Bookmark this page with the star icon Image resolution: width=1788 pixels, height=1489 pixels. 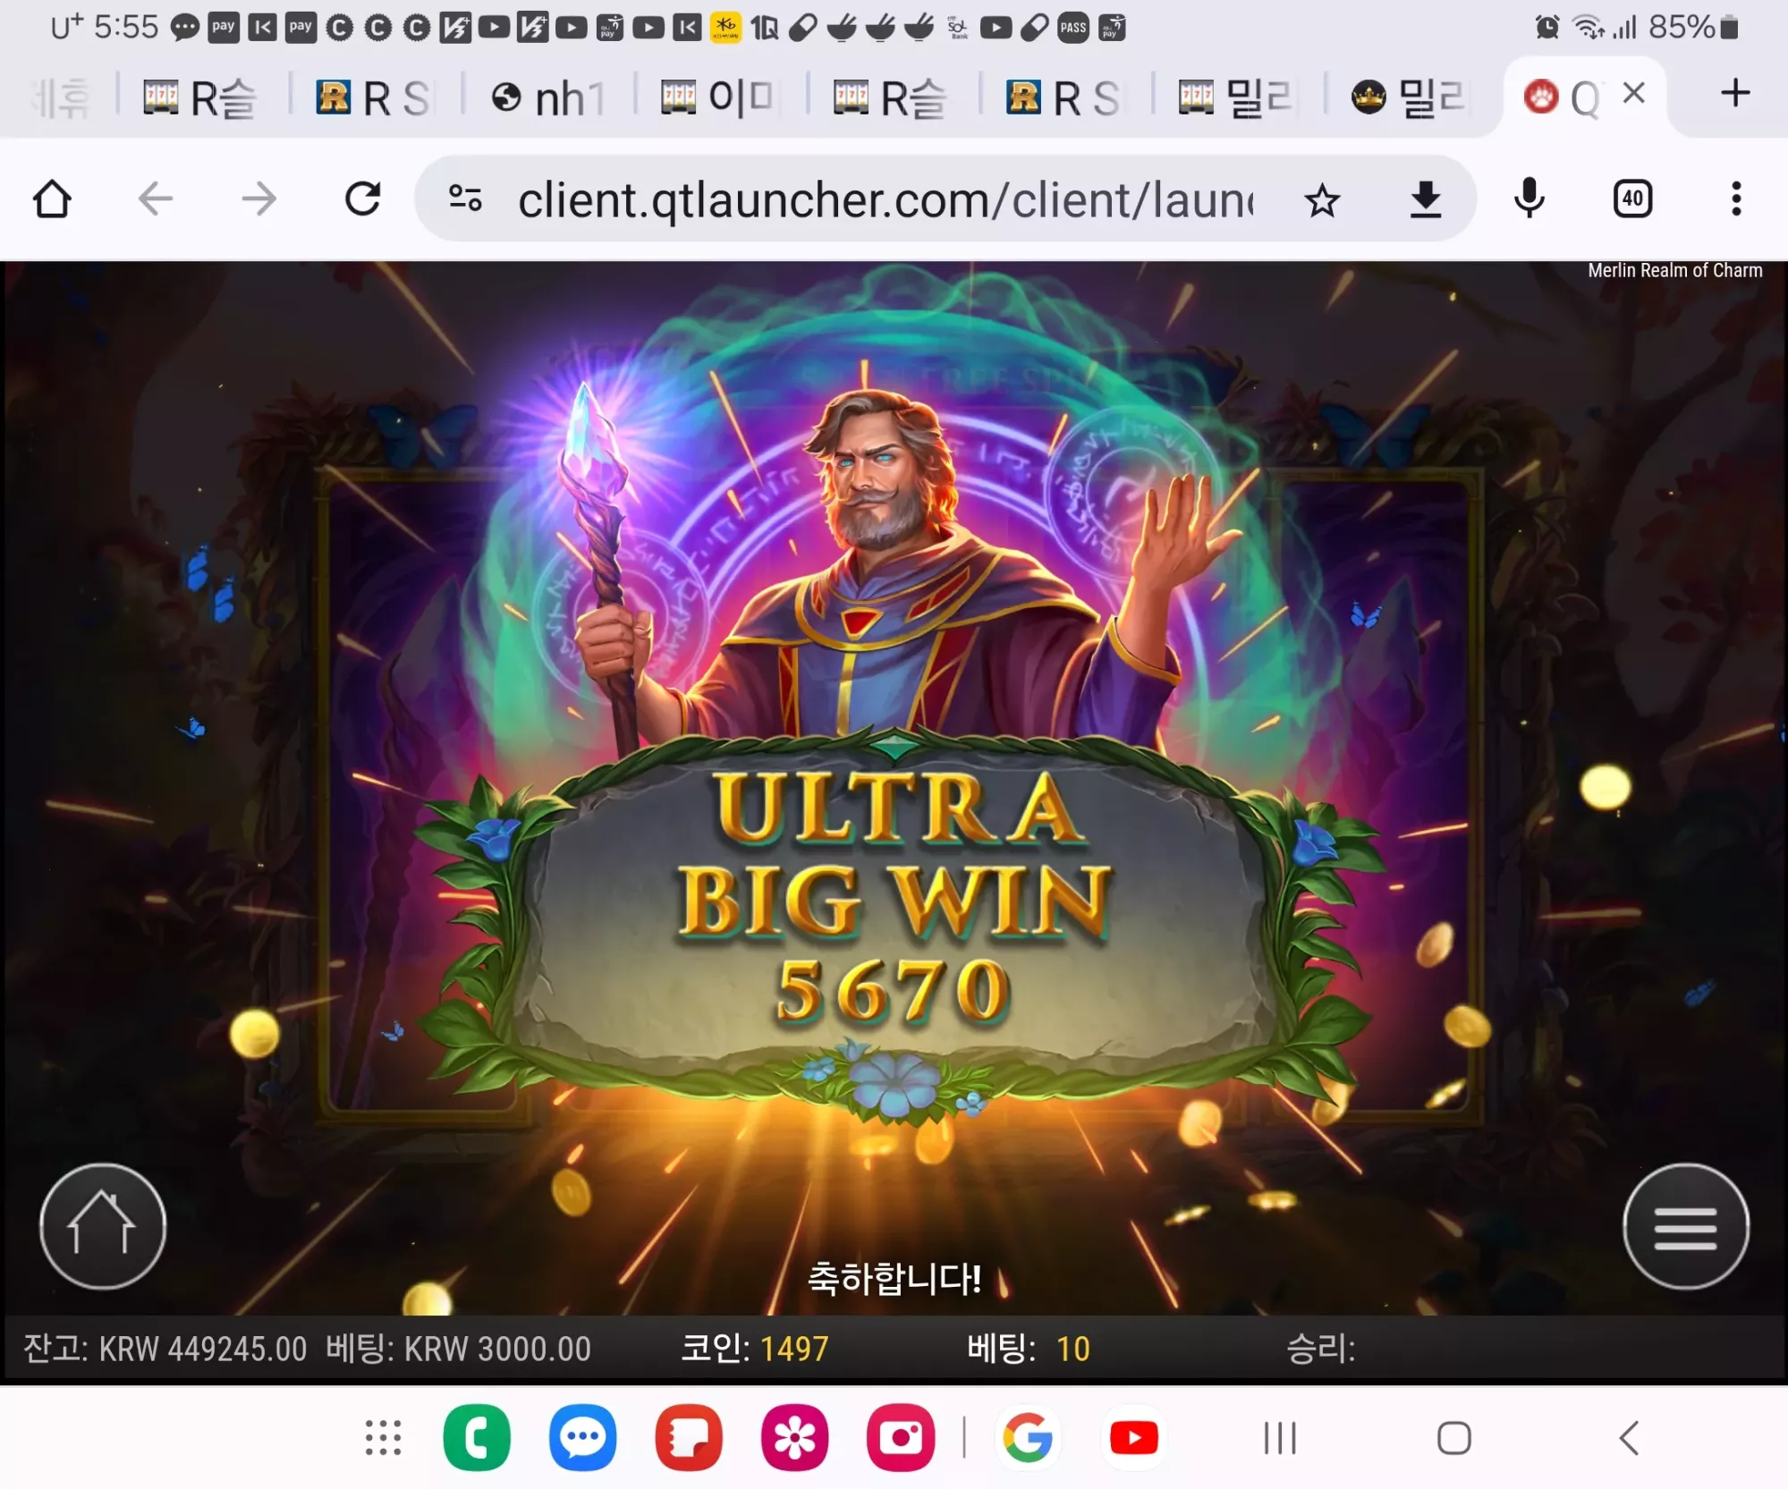pos(1322,200)
